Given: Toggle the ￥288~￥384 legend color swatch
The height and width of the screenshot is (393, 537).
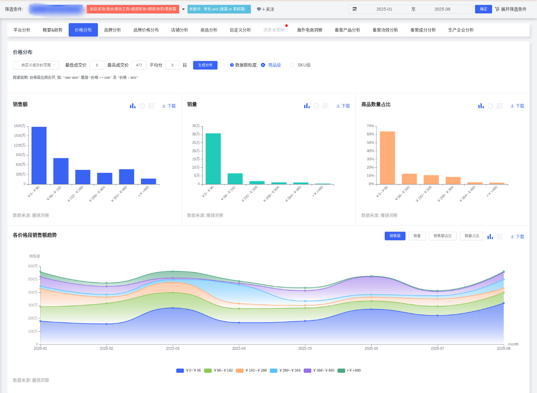Looking at the screenshot, I should pyautogui.click(x=274, y=370).
